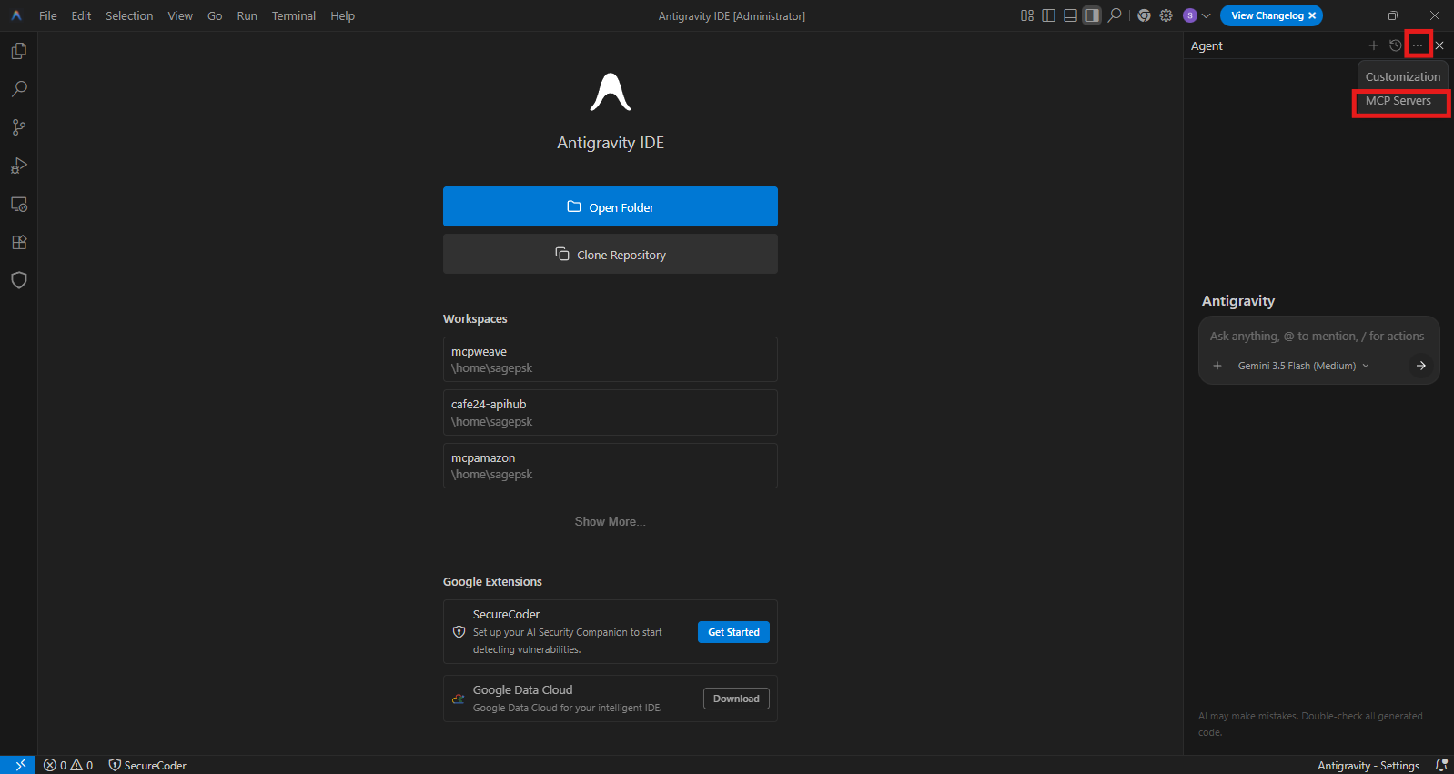Viewport: 1454px width, 774px height.
Task: Toggle the secondary side bar (Agent panel)
Action: point(1092,15)
